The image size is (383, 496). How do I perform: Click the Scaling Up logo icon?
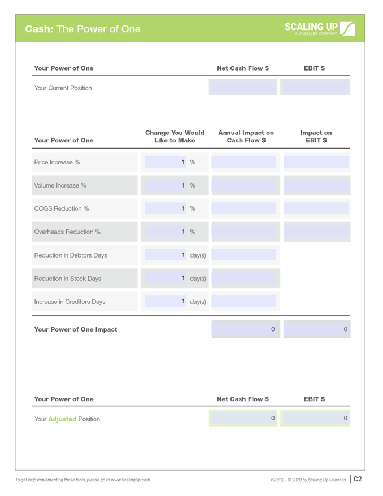(347, 29)
